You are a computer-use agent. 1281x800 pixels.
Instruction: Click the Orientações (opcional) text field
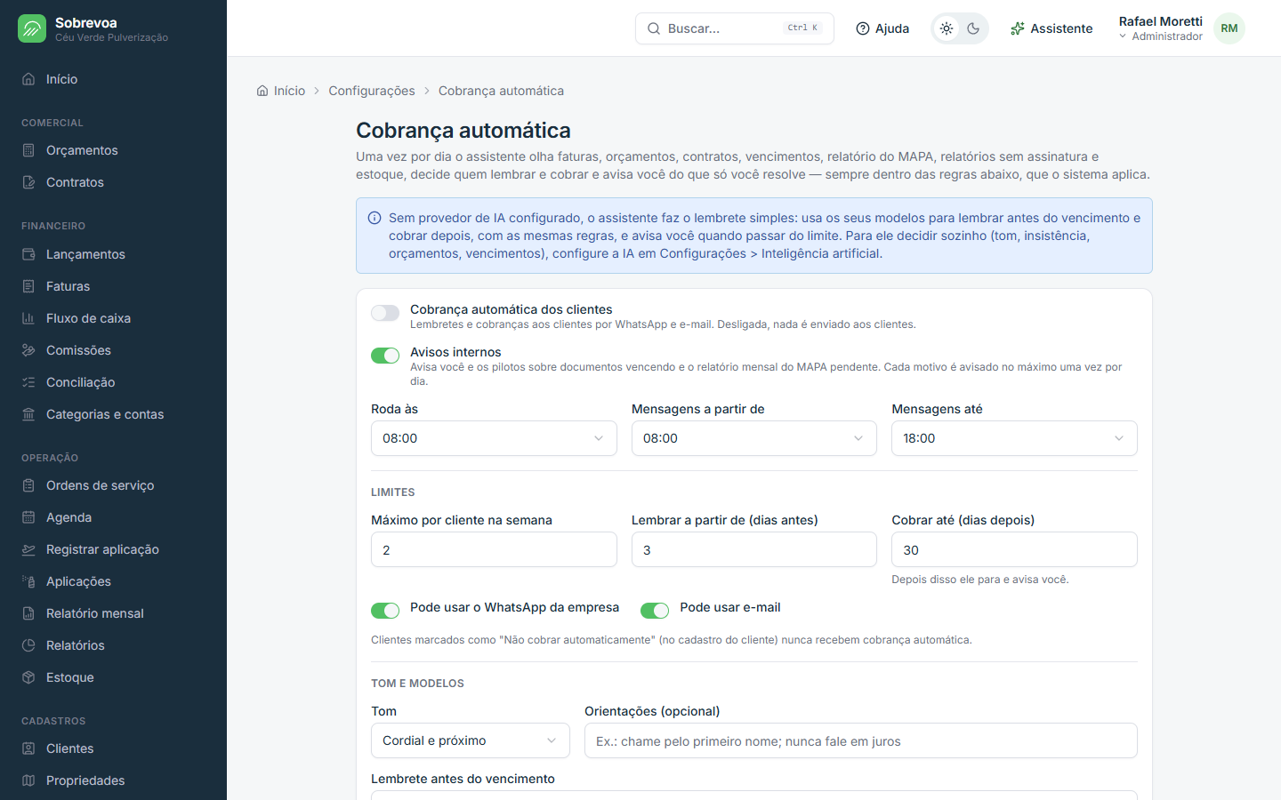click(x=861, y=740)
